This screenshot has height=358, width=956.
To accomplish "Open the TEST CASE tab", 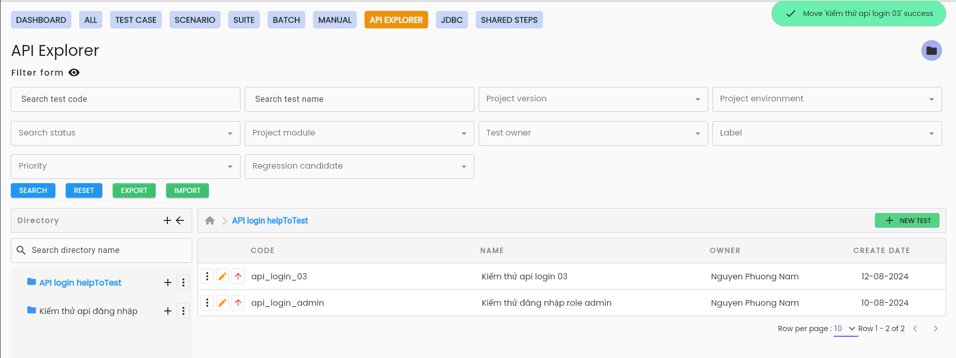I will pyautogui.click(x=136, y=20).
